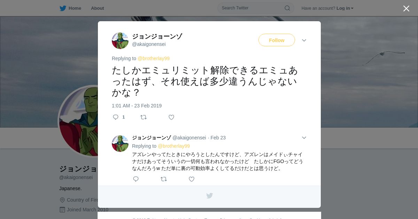
Task: Expand options chevron on second tweet
Action: coord(304,138)
